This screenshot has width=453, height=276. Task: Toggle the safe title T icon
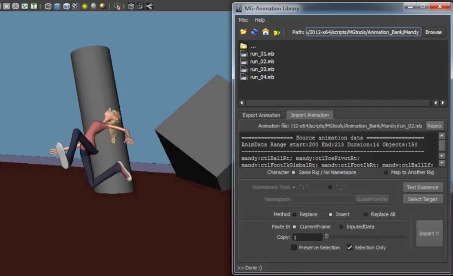point(34,6)
